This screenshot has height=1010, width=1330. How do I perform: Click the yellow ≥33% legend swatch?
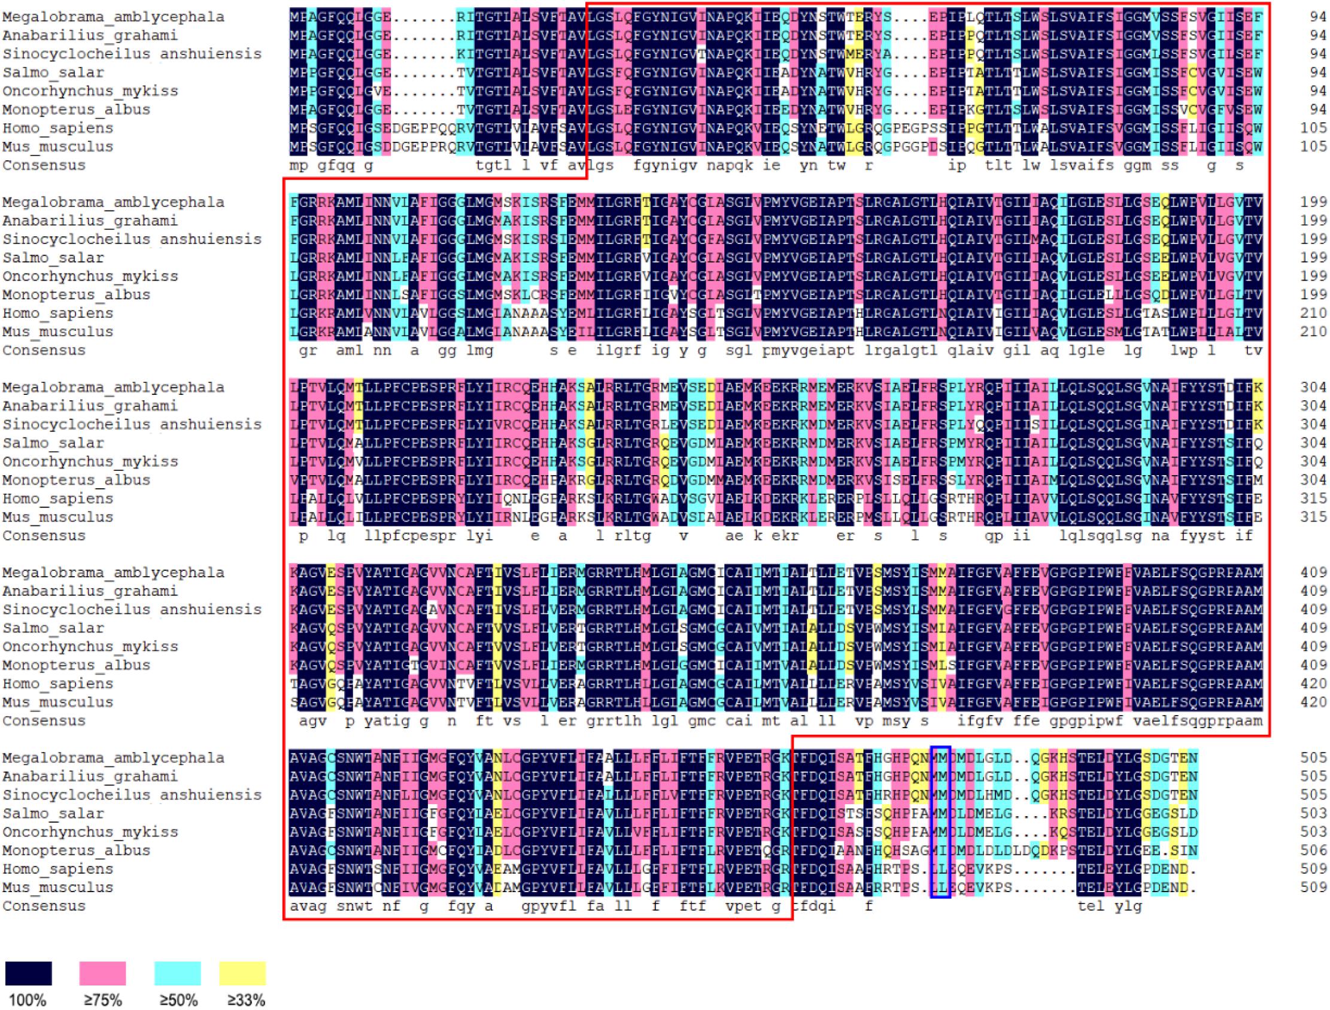[242, 973]
